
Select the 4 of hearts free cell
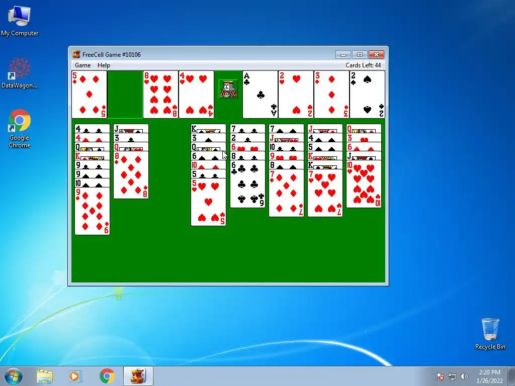[196, 94]
